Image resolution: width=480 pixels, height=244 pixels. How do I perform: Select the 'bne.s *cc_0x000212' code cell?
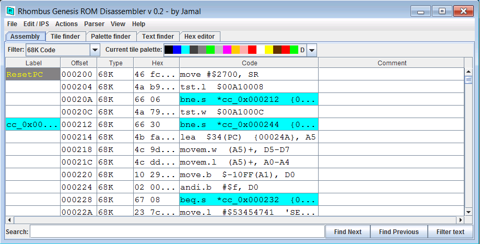click(x=249, y=99)
